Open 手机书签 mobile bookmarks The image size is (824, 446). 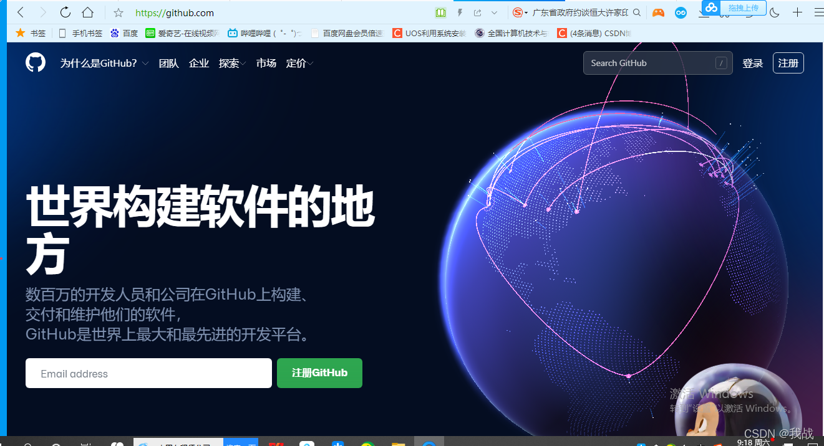[80, 33]
